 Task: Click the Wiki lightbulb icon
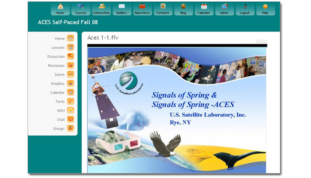coord(70,110)
